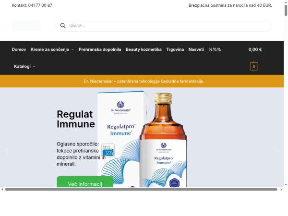Open the Katalogi menu item
Image resolution: width=288 pixels, height=216 pixels.
(22, 66)
